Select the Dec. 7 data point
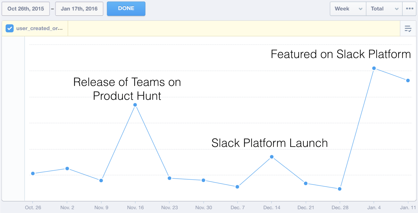 click(237, 187)
